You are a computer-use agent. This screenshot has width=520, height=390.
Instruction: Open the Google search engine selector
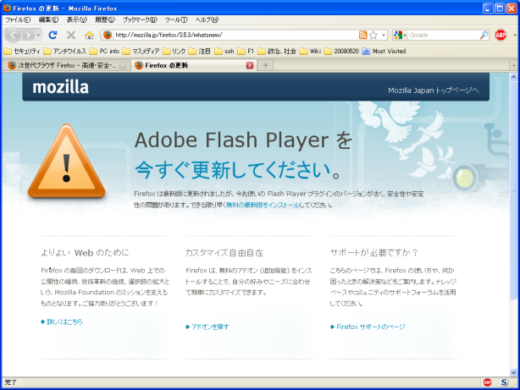pyautogui.click(x=399, y=35)
